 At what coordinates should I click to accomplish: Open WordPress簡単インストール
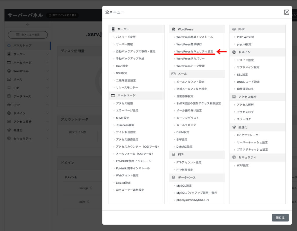195,37
